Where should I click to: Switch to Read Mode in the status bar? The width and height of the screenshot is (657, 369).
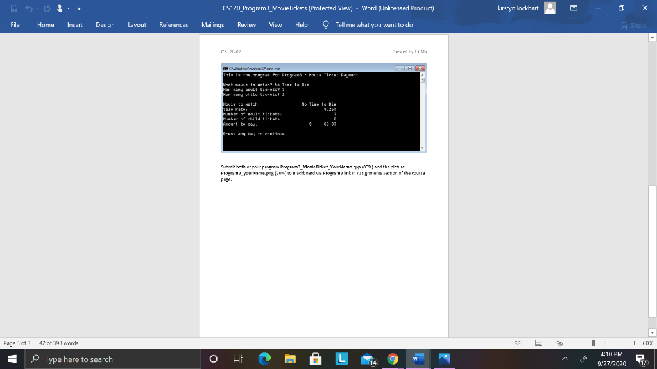518,343
